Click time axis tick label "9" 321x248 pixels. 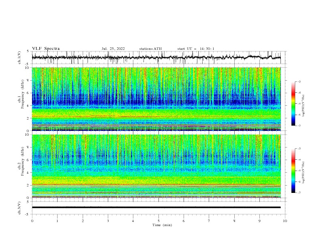tap(259, 221)
